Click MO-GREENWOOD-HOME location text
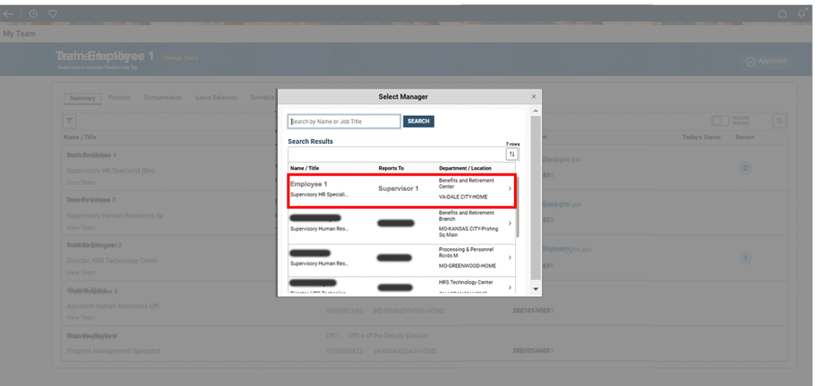This screenshot has height=386, width=818. click(x=468, y=266)
